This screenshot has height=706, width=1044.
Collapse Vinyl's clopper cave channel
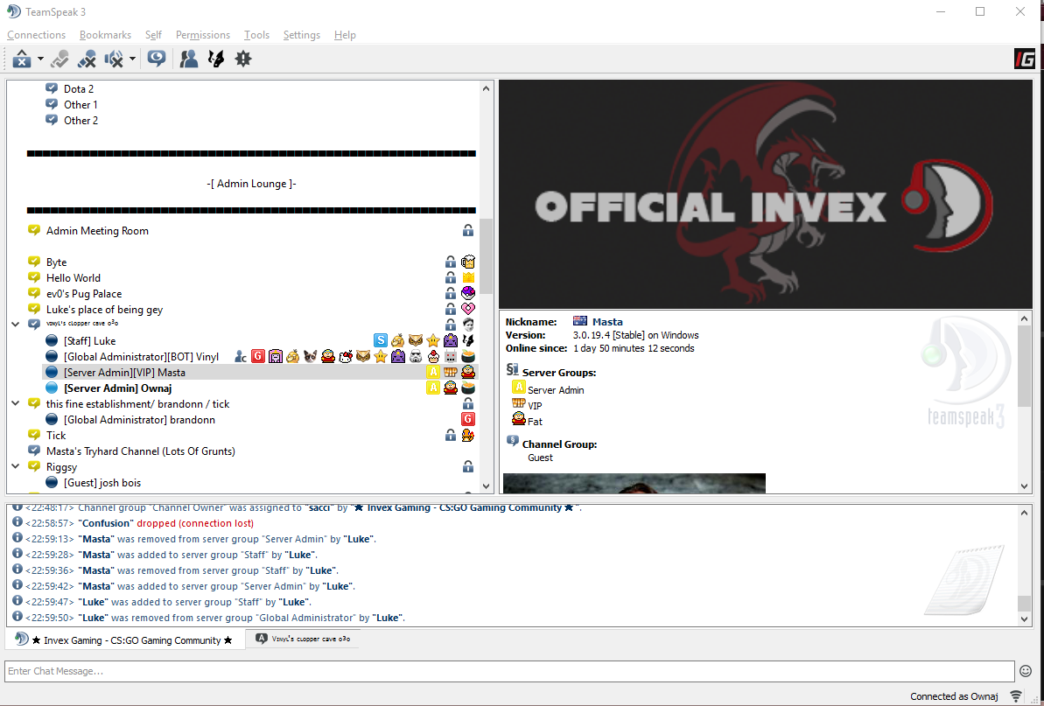coord(16,325)
